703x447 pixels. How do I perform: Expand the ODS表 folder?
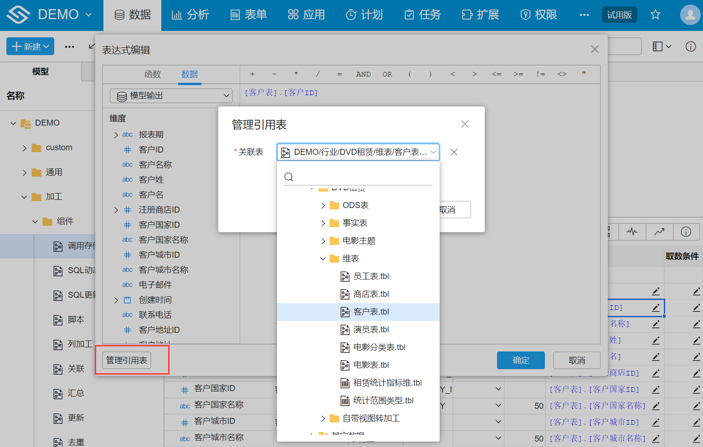tap(323, 205)
